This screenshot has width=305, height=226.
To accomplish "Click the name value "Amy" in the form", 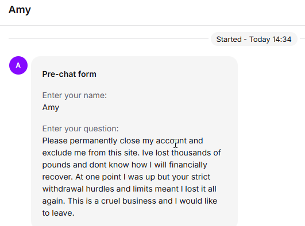I will [x=51, y=107].
